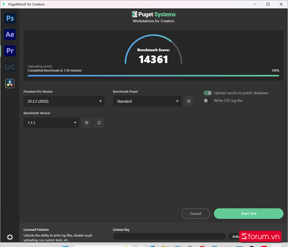Viewport: 288px width, 247px height.
Task: Click the 'Workstations for Creators' tagline
Action: pyautogui.click(x=153, y=21)
